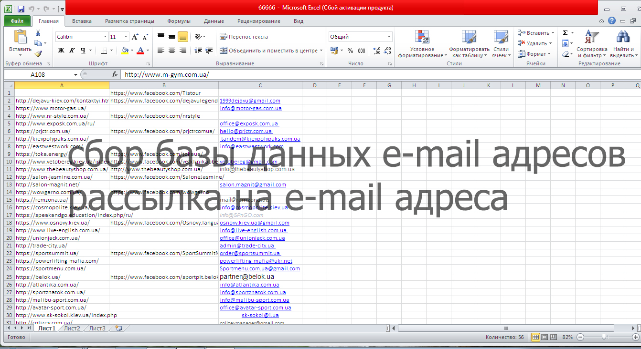The image size is (641, 349).
Task: Open the Общий number format dropdown
Action: 389,37
